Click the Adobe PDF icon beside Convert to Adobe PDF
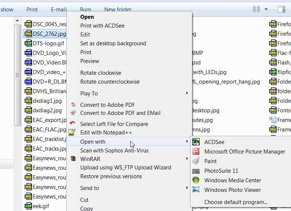Image resolution: width=291 pixels, height=211 pixels. click(73, 105)
